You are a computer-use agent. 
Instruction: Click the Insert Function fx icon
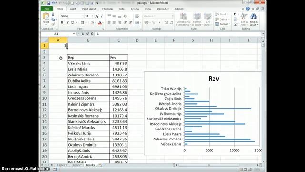tap(92, 34)
